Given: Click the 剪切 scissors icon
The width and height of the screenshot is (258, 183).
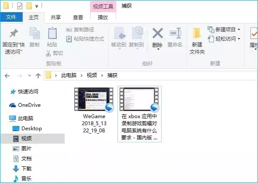Looking at the screenshot, I should [49, 53].
